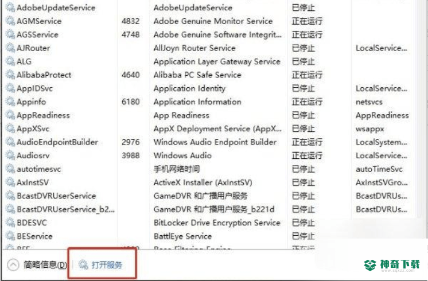Click gear icon beside 打开服务
The width and height of the screenshot is (428, 281).
click(x=83, y=264)
